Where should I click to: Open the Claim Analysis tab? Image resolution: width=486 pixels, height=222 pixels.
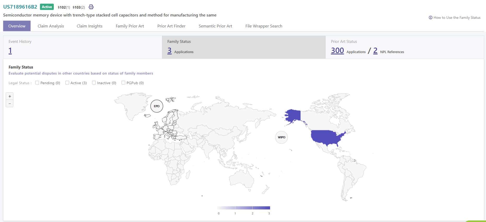[51, 26]
